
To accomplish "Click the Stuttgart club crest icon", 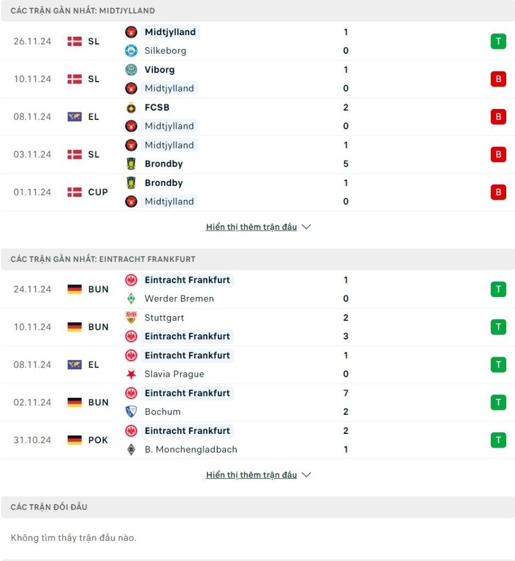I will point(131,318).
